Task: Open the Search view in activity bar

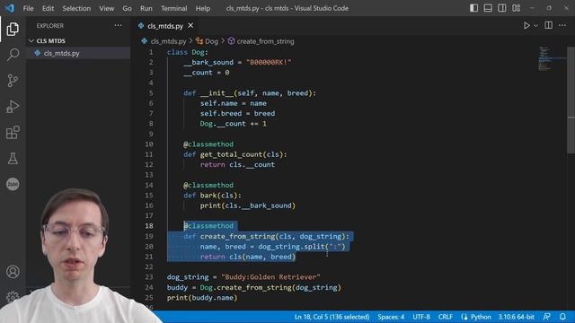Action: [13, 54]
